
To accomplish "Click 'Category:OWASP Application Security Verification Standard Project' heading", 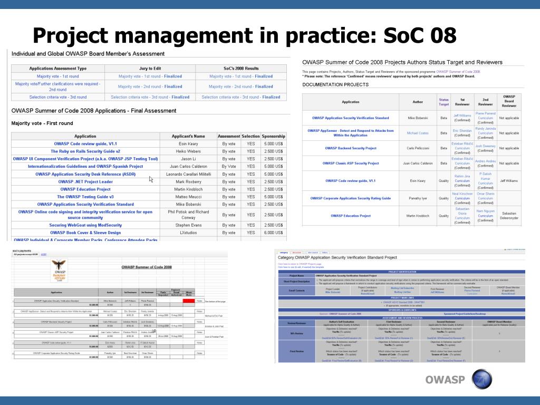I will [x=337, y=257].
